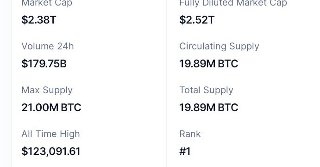Click the Volume 24h label

click(x=48, y=46)
